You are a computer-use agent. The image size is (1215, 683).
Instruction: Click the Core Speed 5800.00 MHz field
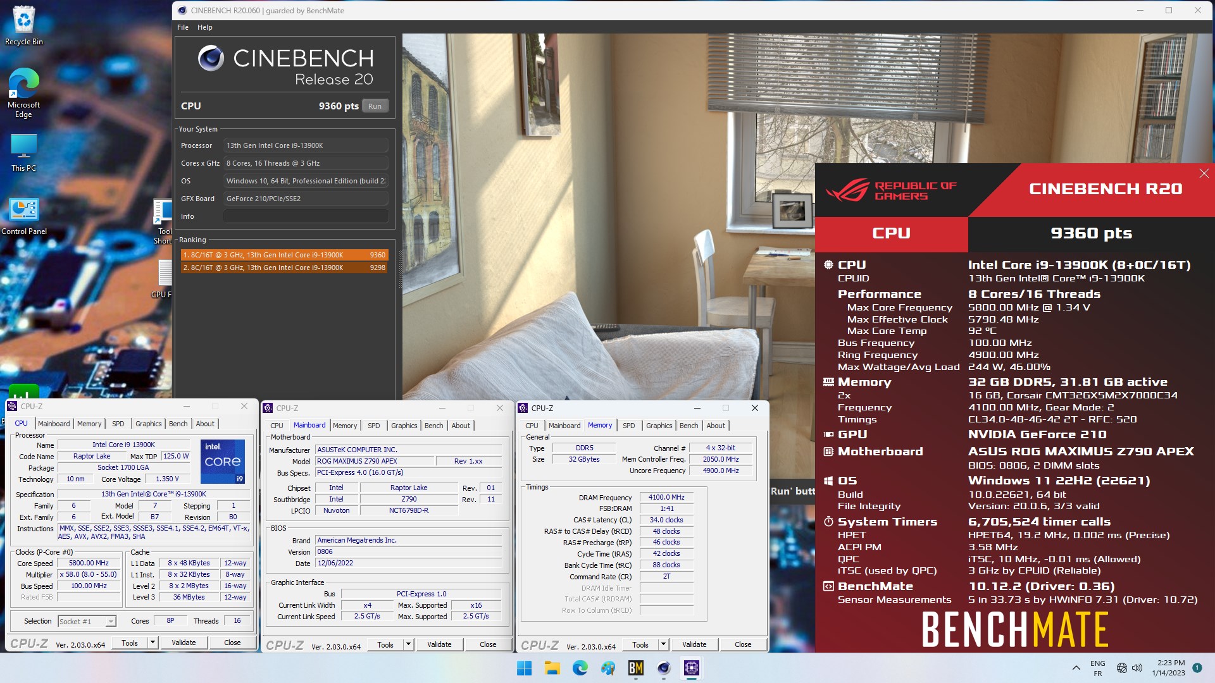89,563
